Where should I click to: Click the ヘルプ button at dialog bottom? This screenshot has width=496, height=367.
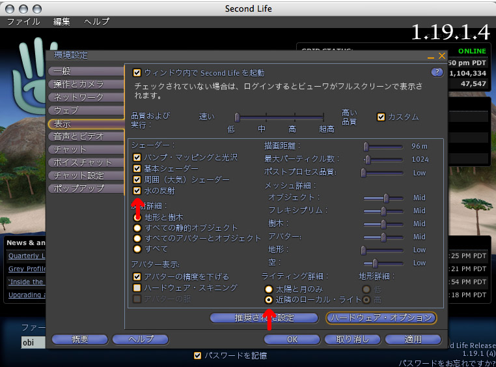click(141, 340)
